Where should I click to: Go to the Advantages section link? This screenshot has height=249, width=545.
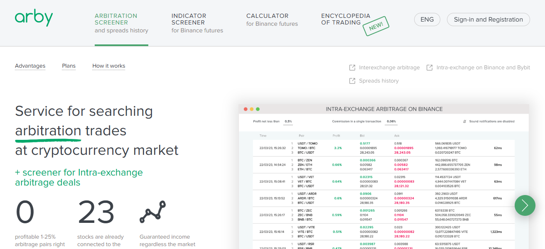[30, 66]
